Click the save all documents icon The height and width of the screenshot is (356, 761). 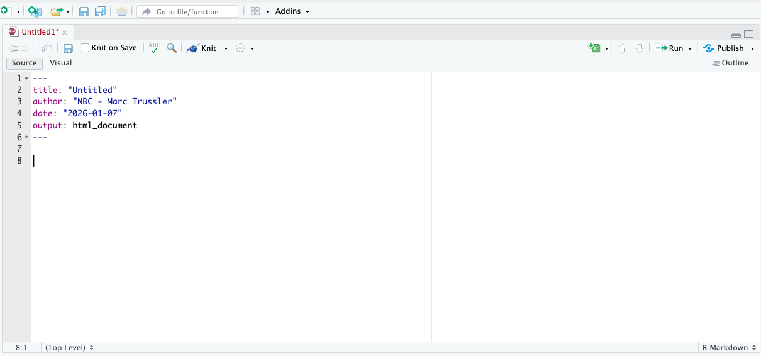pyautogui.click(x=99, y=11)
